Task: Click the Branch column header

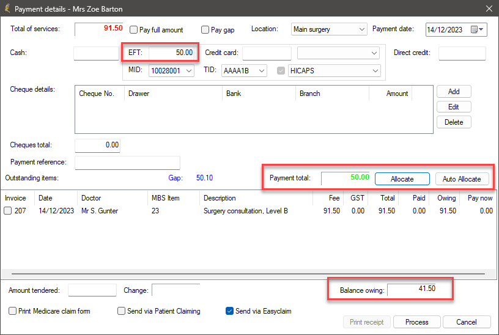Action: [332, 94]
